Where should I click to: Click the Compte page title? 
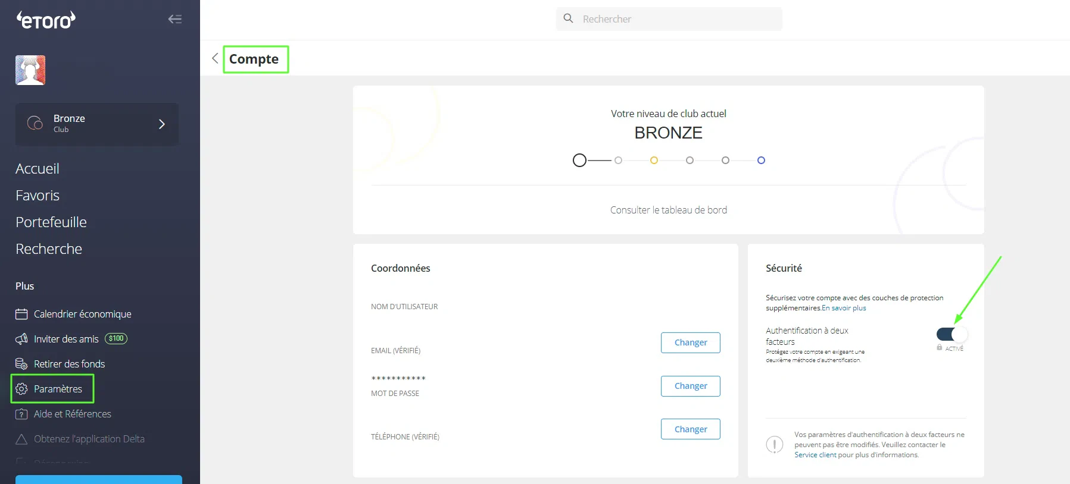coord(254,59)
